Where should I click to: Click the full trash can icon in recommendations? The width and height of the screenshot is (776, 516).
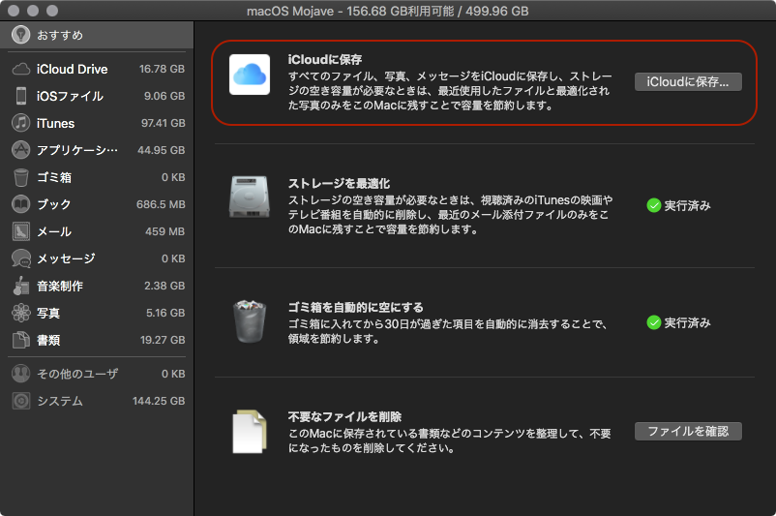(250, 321)
